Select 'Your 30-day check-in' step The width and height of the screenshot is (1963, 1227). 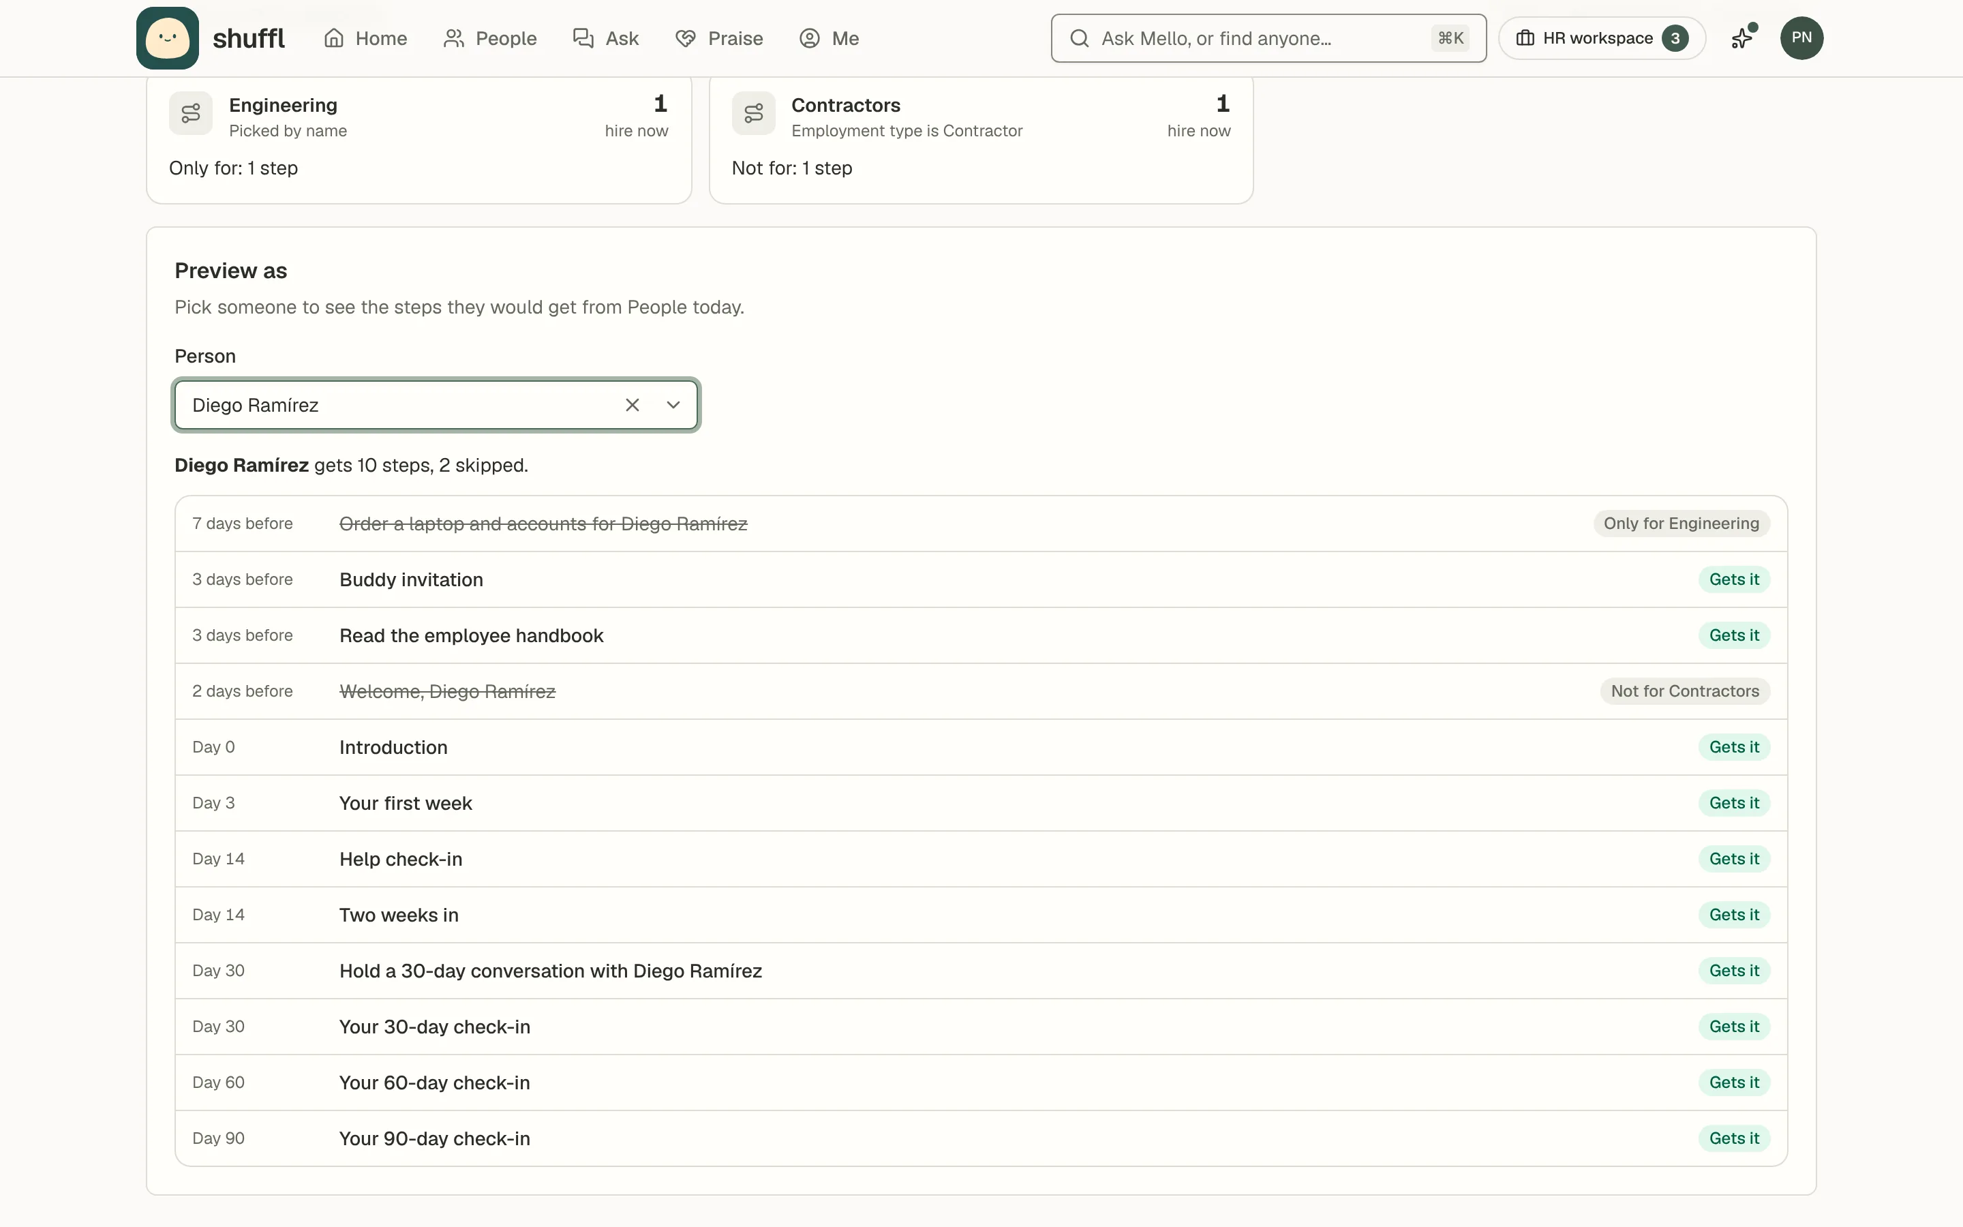click(981, 1027)
